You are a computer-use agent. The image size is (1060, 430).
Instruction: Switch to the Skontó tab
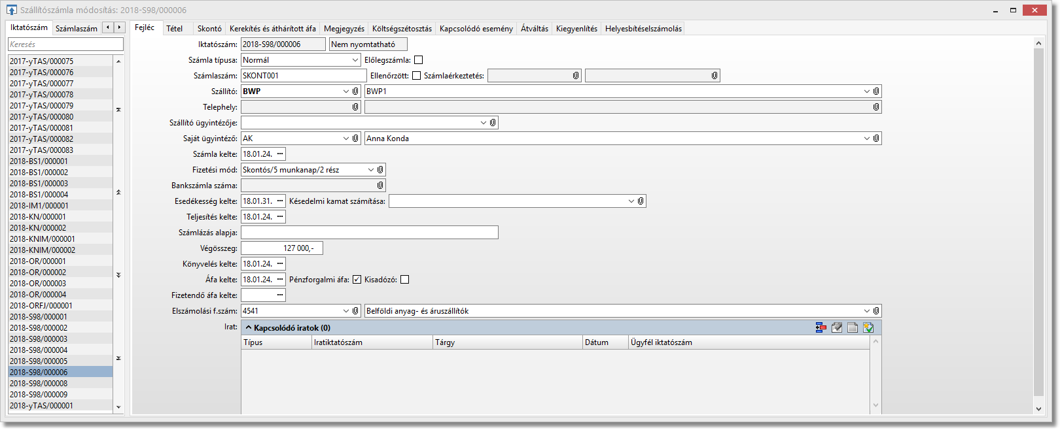tap(209, 29)
